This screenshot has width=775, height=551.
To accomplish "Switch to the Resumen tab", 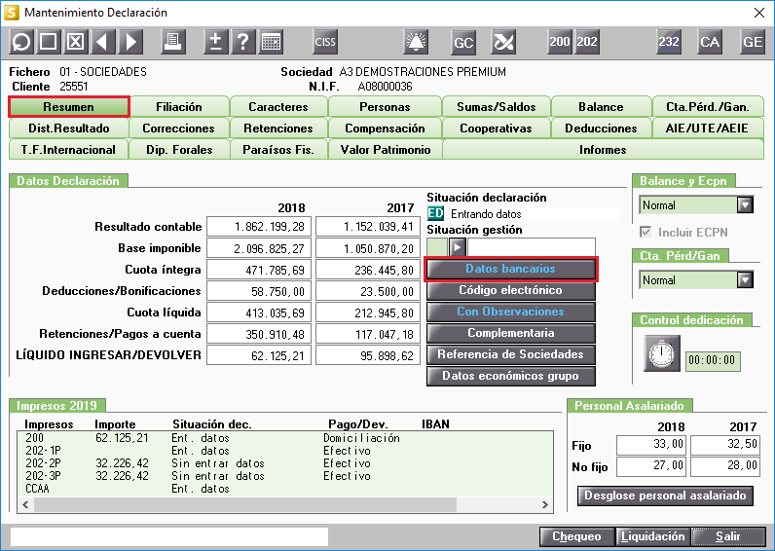I will point(69,107).
